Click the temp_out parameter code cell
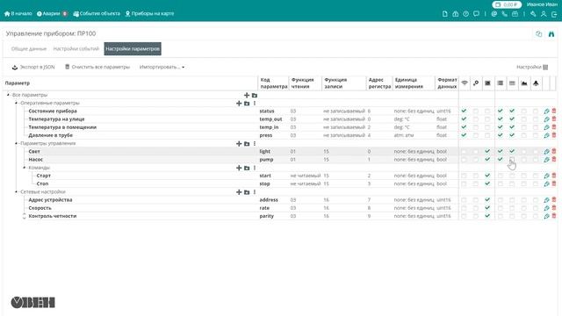Image resolution: width=562 pixels, height=316 pixels. tap(270, 119)
